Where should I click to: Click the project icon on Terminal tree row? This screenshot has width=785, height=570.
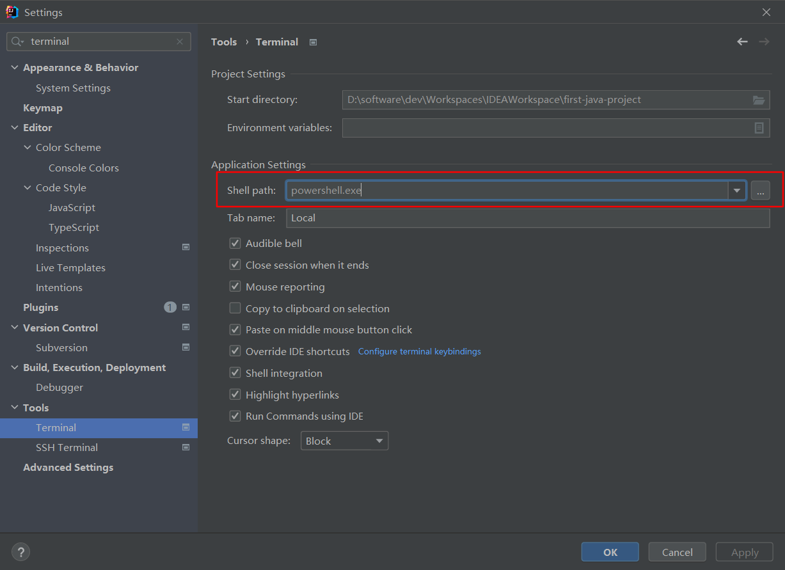click(186, 427)
